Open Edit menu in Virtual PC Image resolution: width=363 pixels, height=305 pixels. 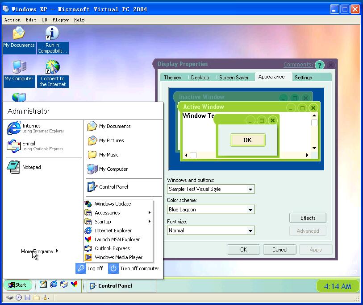point(31,20)
